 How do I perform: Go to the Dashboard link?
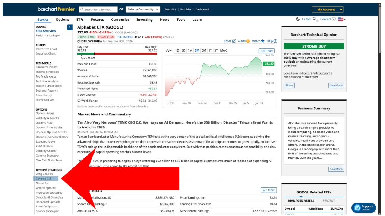point(202,10)
